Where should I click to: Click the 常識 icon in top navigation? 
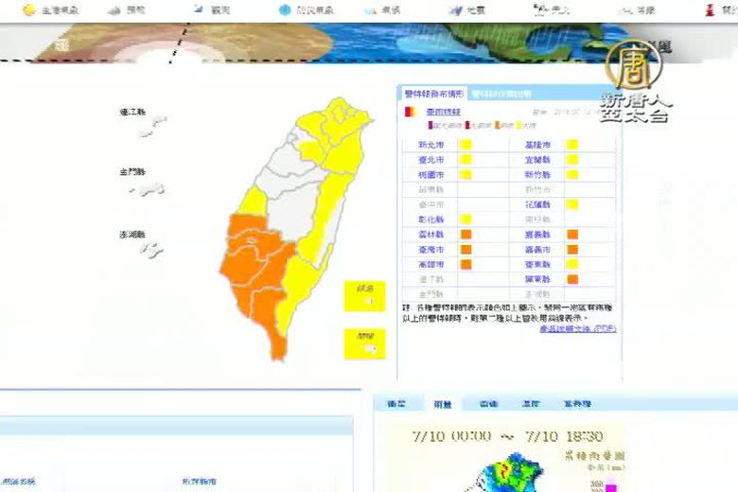tap(625, 10)
